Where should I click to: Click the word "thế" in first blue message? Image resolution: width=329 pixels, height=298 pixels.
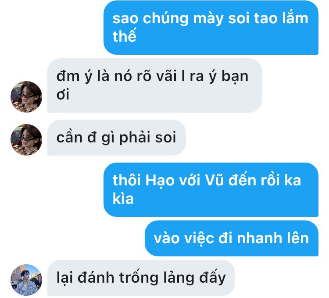124,36
